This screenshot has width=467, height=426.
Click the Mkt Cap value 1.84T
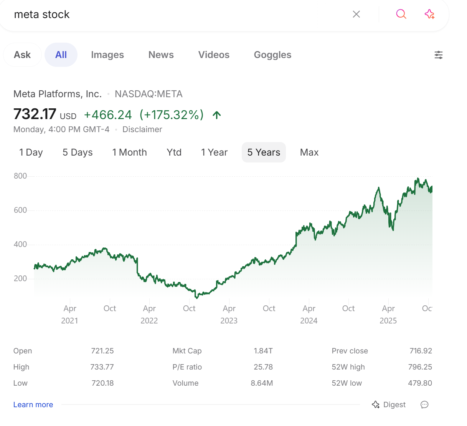point(263,351)
